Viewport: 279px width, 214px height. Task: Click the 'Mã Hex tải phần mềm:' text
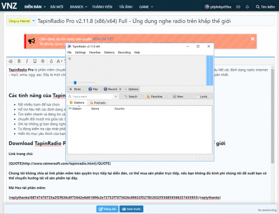pos(27,188)
